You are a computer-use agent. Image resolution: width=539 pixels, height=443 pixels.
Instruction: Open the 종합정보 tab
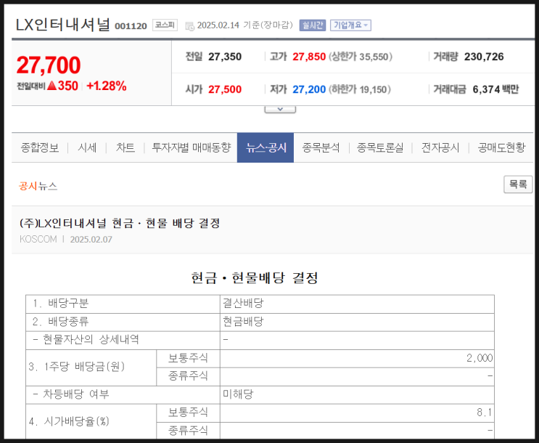pyautogui.click(x=39, y=147)
